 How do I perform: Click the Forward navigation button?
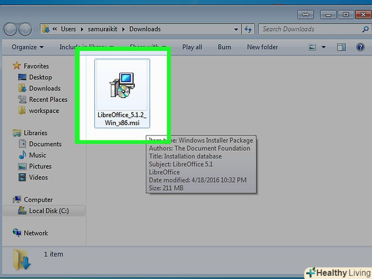tap(25, 30)
